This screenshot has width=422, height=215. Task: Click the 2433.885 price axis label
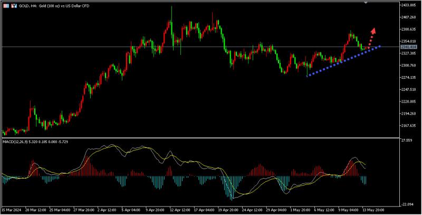(409, 5)
